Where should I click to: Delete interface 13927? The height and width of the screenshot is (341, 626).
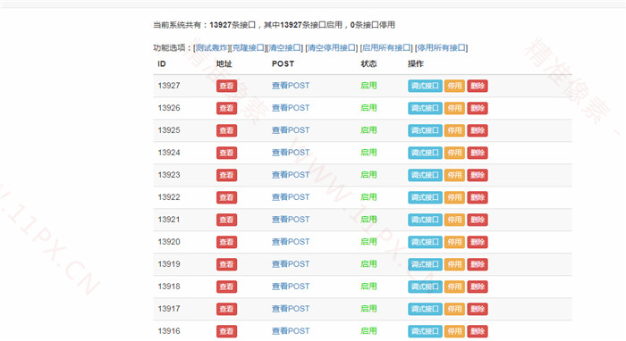coord(478,86)
